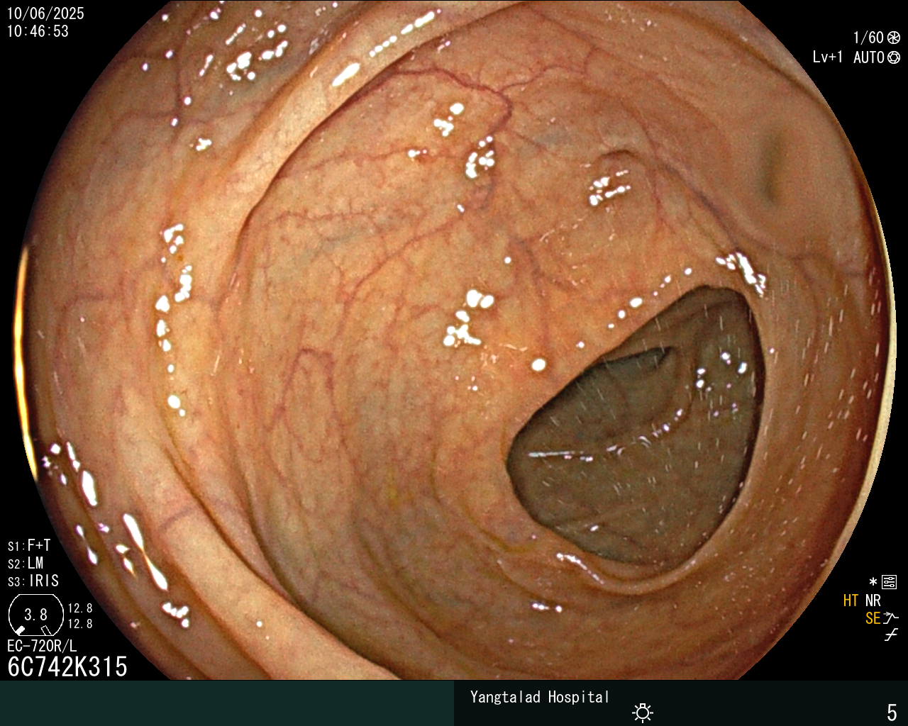Click the AUTO iris aperture icon
The height and width of the screenshot is (726, 908).
[894, 57]
